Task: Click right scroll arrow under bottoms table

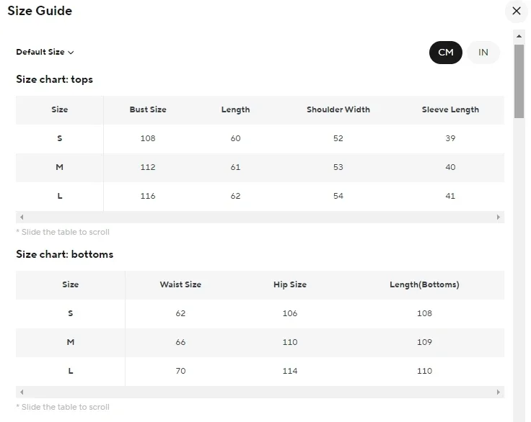Action: [x=499, y=392]
